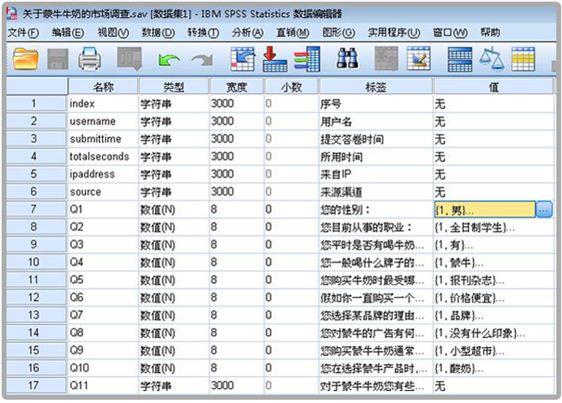Click the name cell 'Q1'
The width and height of the screenshot is (562, 403).
[x=103, y=209]
